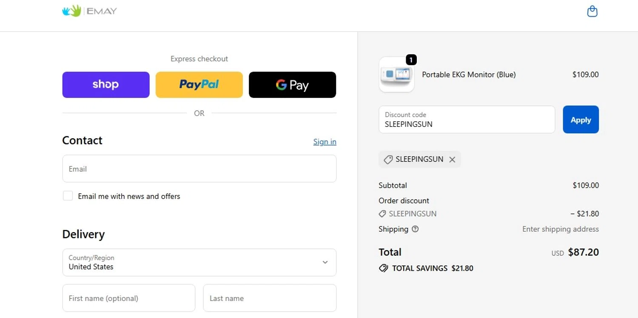The image size is (638, 318).
Task: Open the Sign in link
Action: (x=325, y=142)
